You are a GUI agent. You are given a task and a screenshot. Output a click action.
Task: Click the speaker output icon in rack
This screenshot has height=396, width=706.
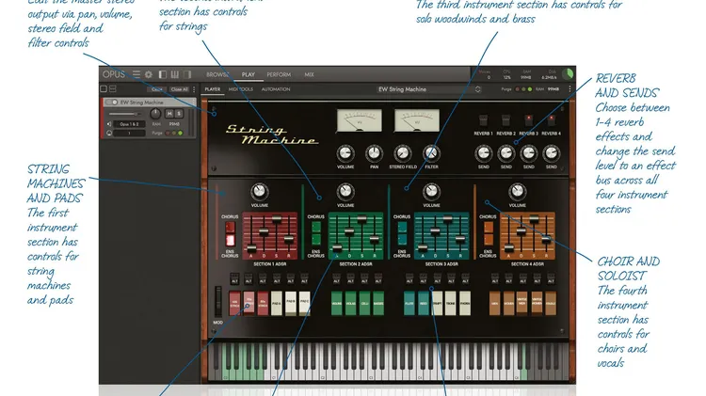click(x=109, y=124)
